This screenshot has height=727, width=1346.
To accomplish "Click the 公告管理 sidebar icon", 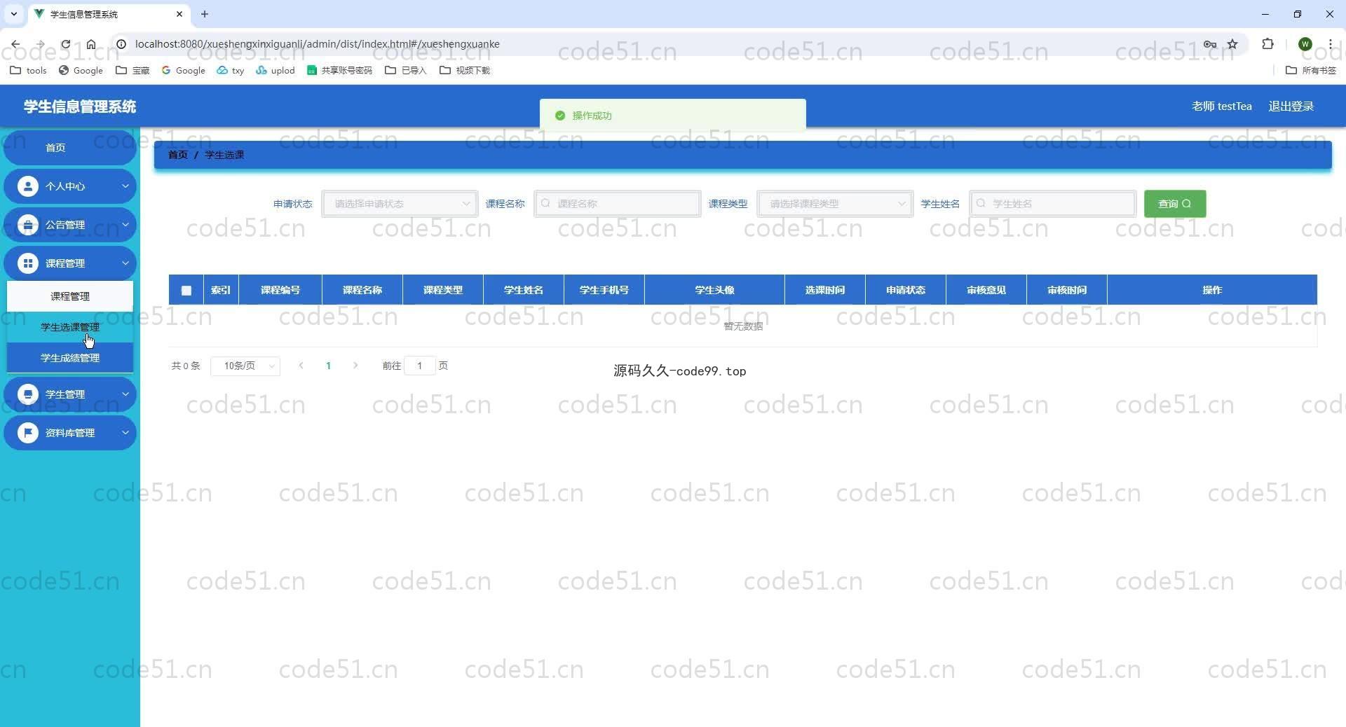I will [x=27, y=225].
